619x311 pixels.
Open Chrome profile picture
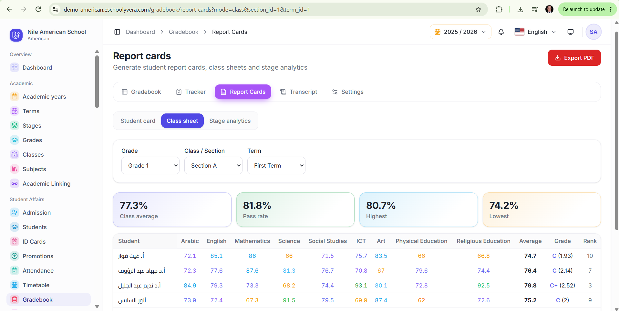[x=549, y=9]
